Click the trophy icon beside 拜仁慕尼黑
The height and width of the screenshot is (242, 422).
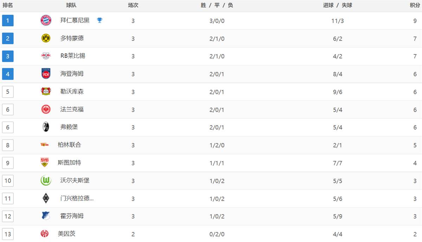pos(100,20)
